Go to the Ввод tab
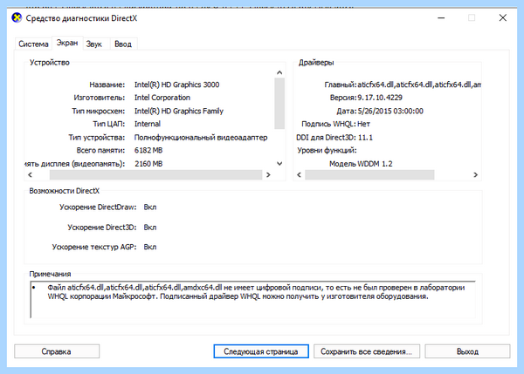This screenshot has width=524, height=374. [x=123, y=44]
